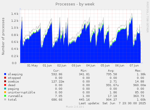Click the dead legend color swatch

click(5, 85)
